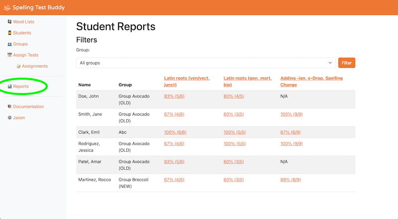Viewport: 398px width, 219px height.
Task: Open Adding -ion, e-Drop, Spelling Change header
Action: [311, 81]
